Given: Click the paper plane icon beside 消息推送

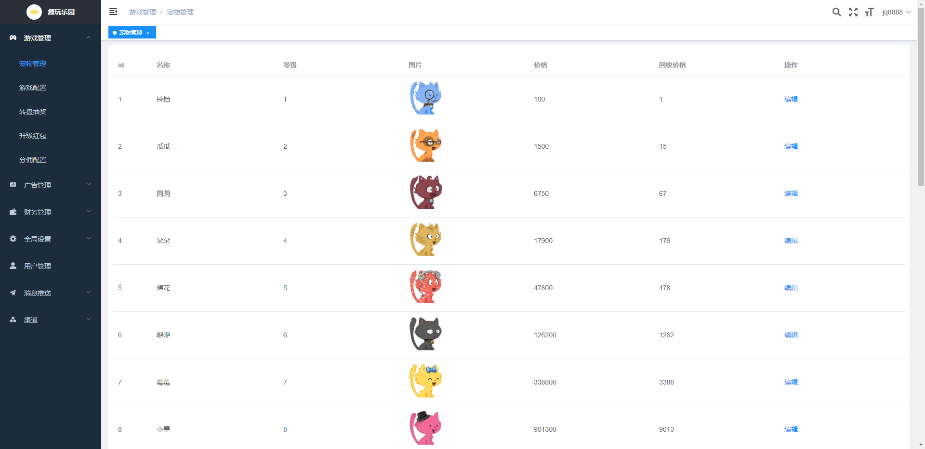Looking at the screenshot, I should click(13, 293).
